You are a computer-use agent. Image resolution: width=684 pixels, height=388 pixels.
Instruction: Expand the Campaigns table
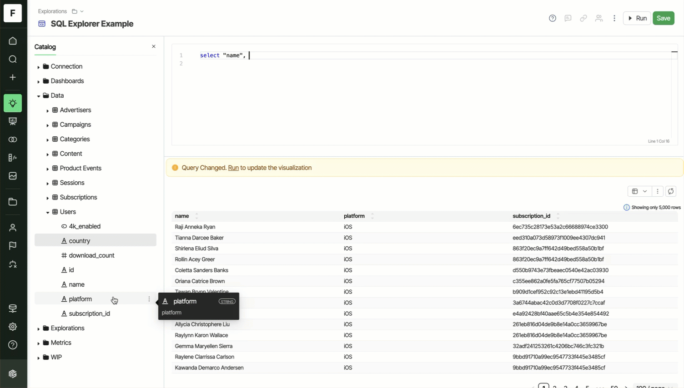coord(48,125)
